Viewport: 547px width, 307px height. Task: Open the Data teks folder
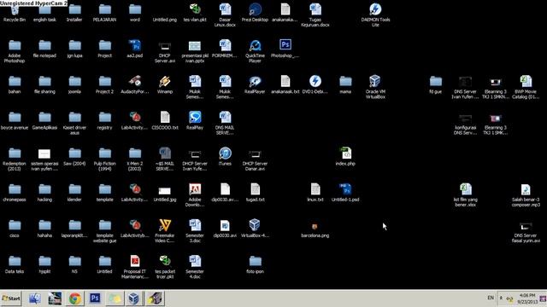pos(15,264)
